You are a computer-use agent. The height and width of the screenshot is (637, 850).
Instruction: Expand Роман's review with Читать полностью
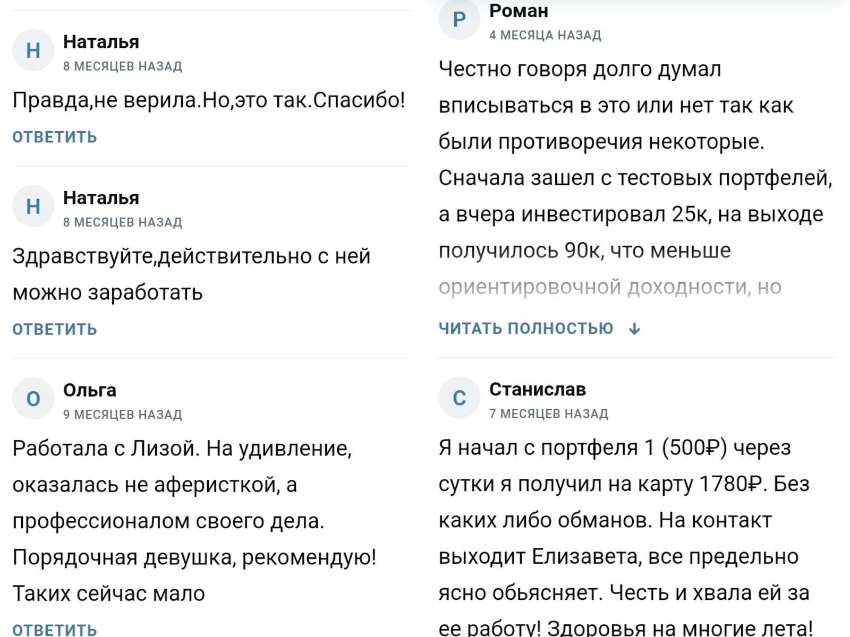pos(526,329)
